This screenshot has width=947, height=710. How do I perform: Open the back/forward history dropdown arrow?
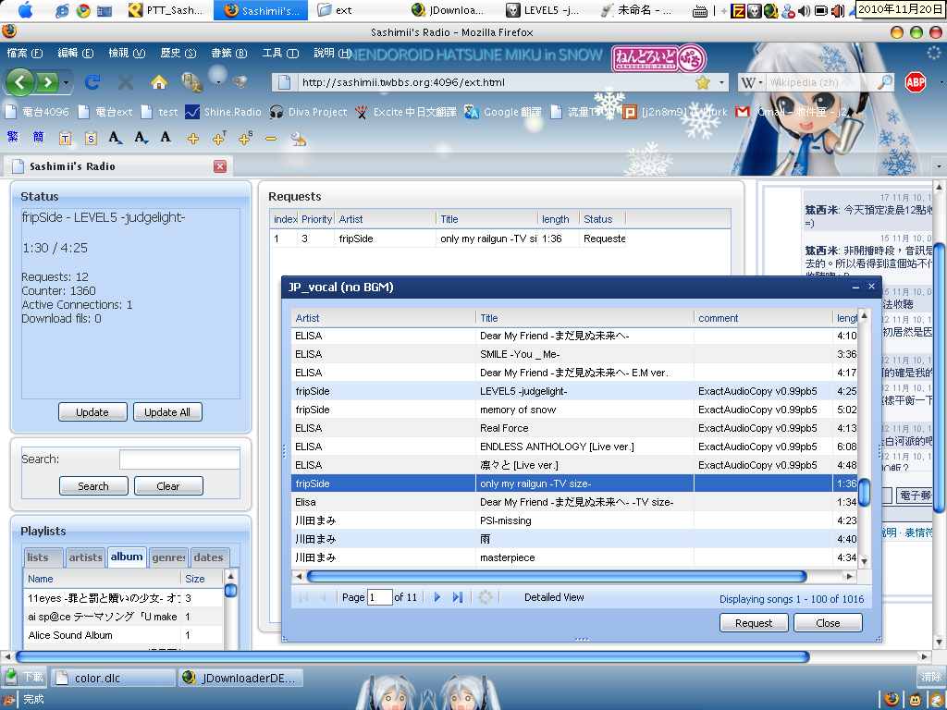[67, 83]
